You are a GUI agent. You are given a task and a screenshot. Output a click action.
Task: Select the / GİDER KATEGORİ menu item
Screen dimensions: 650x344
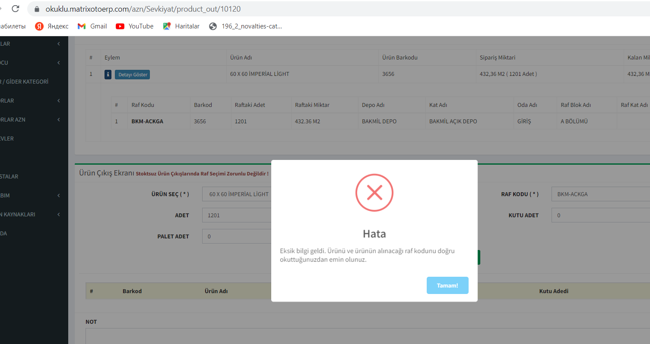pos(26,81)
